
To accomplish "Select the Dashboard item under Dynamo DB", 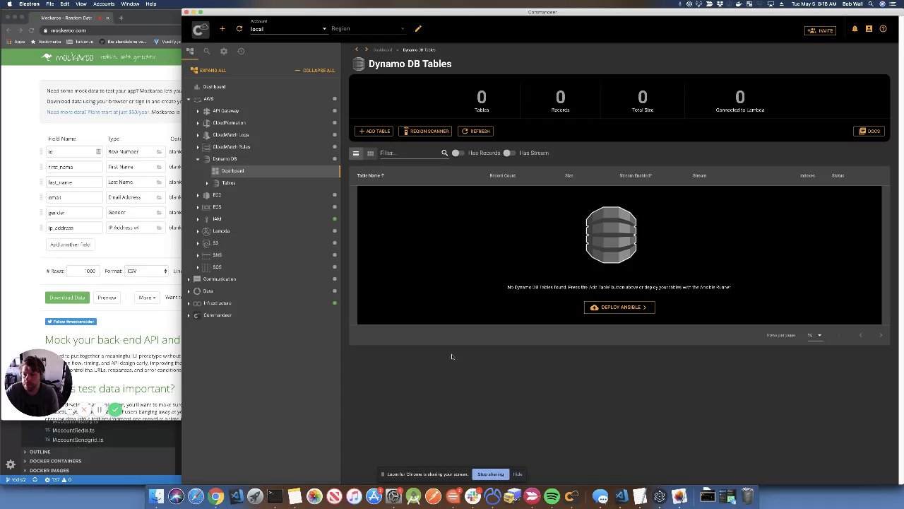I will 232,171.
